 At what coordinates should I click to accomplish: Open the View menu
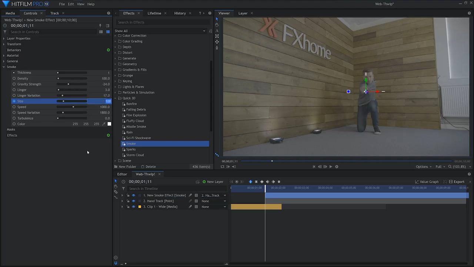(x=81, y=4)
